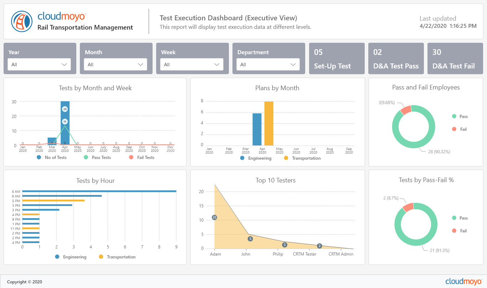Screen dimensions: 487x288
Task: Click the circular rail emblem icon top left
Action: (22, 21)
